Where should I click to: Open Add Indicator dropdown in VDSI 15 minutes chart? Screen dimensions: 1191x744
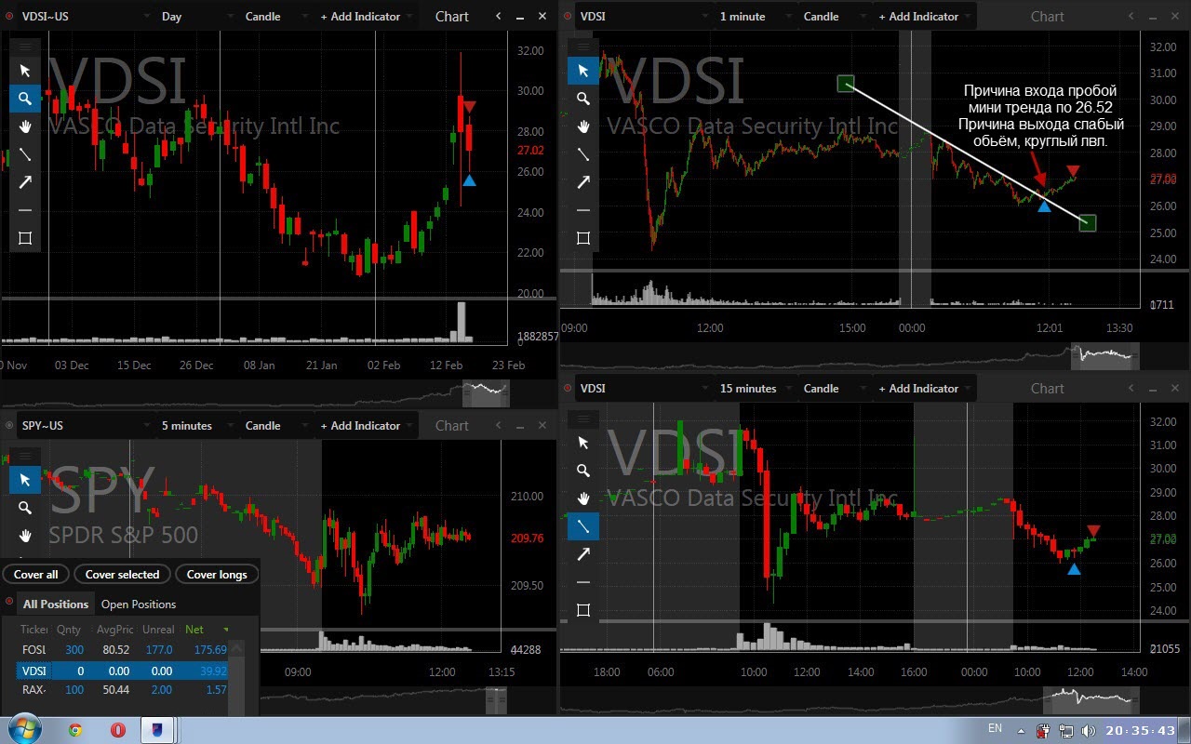(x=923, y=389)
